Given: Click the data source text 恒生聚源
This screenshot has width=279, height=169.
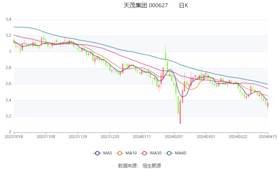Looking at the screenshot, I should tap(152, 166).
